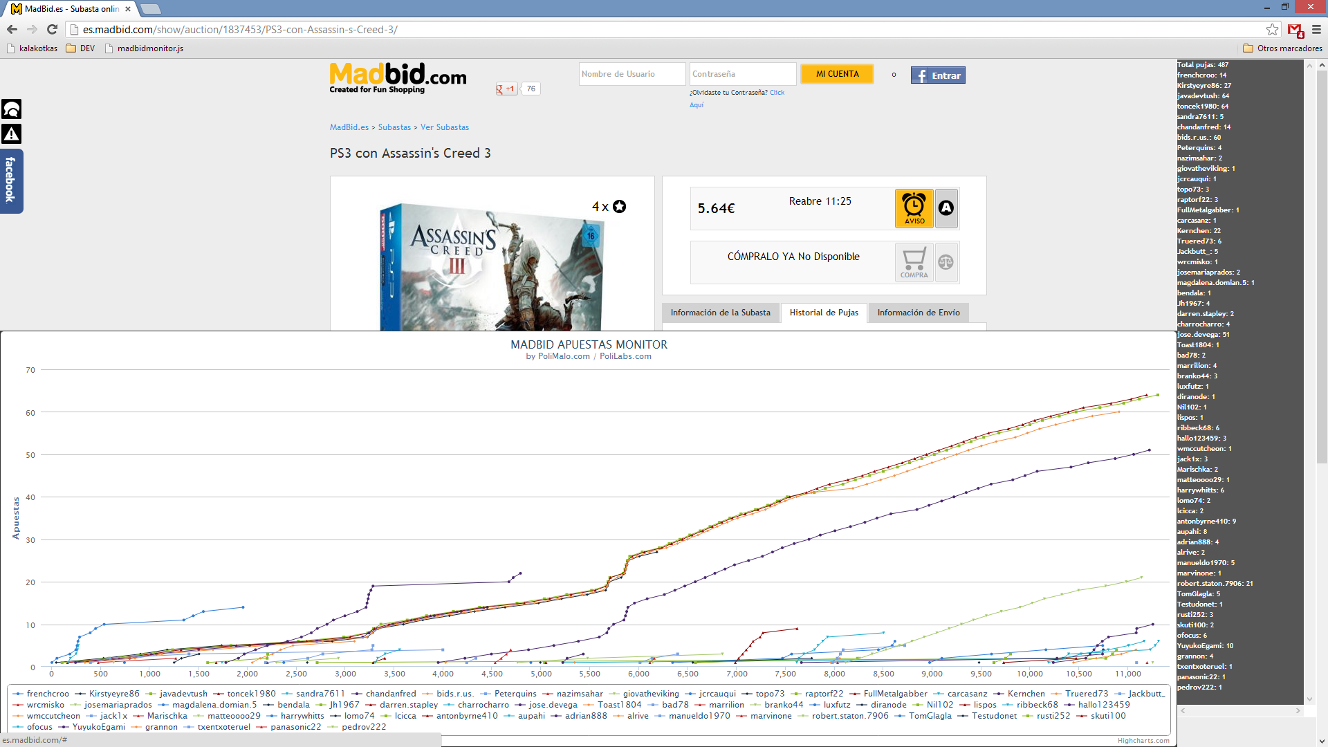Click the bid panel scroll-right arrow

coord(1298,710)
